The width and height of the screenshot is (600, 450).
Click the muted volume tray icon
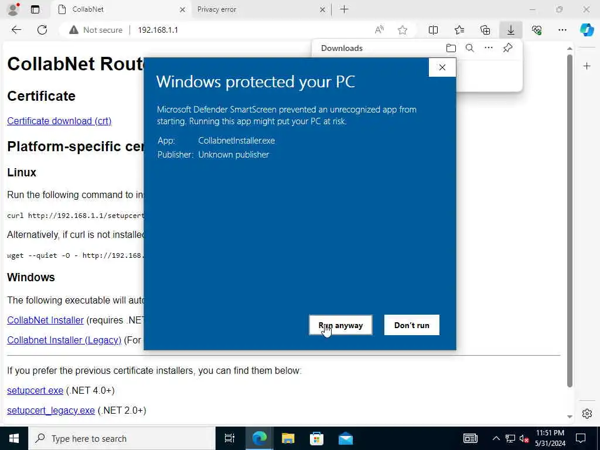(524, 438)
